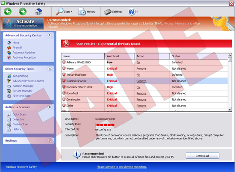This screenshot has height=172, width=235.
Task: Click the red shield scan results icon
Action: pos(66,44)
